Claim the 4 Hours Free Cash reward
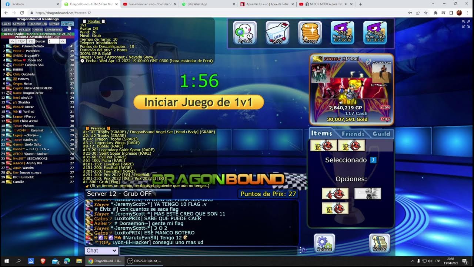 click(375, 33)
